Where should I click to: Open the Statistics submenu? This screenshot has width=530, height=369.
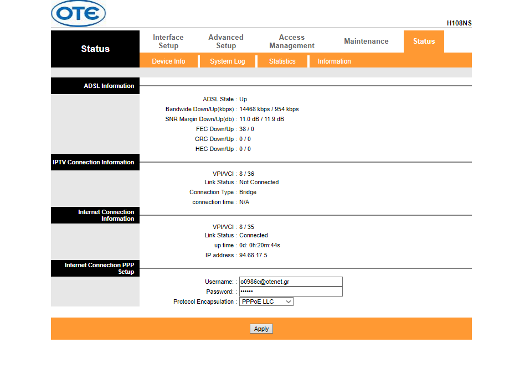282,61
